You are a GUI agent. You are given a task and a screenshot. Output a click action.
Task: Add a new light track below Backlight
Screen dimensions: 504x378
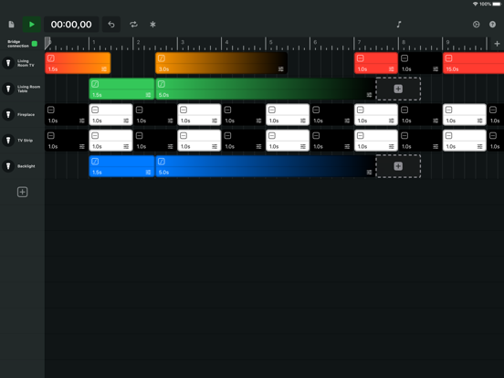tap(22, 193)
